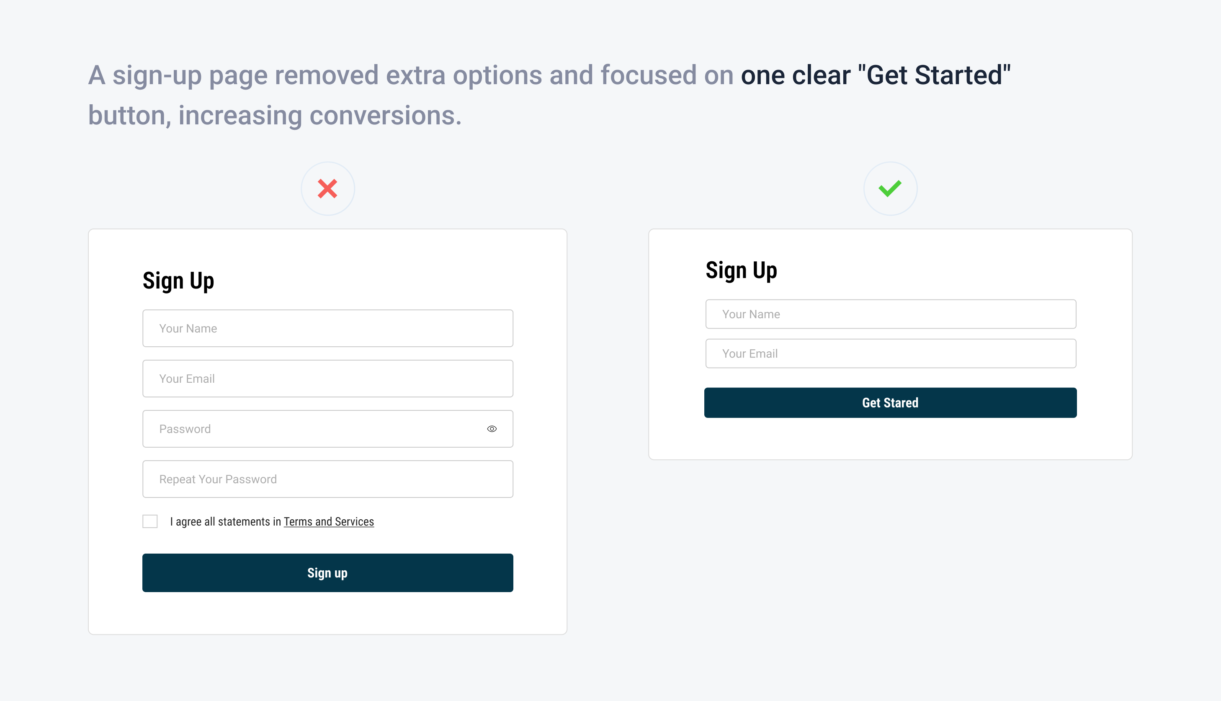Image resolution: width=1221 pixels, height=701 pixels.
Task: Click the green checkmark icon
Action: point(890,188)
